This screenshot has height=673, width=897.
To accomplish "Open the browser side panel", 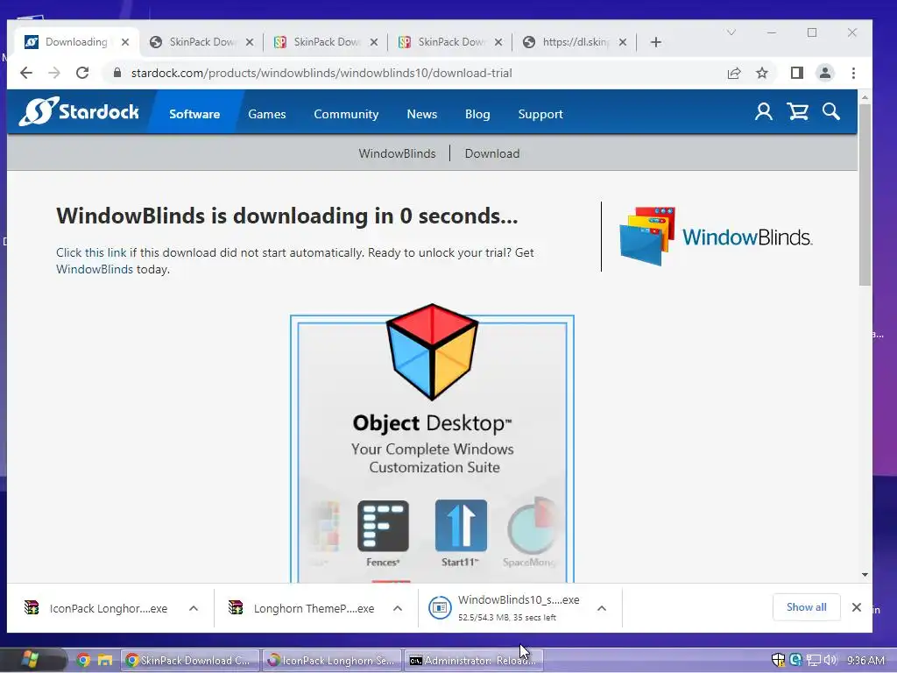I will 797,73.
